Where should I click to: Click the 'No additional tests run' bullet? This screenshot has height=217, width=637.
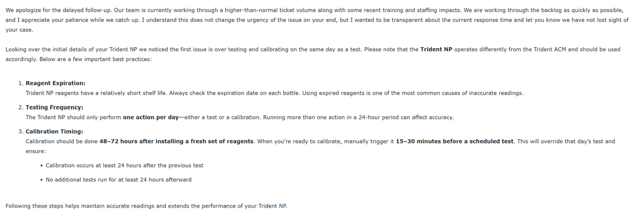[118, 179]
